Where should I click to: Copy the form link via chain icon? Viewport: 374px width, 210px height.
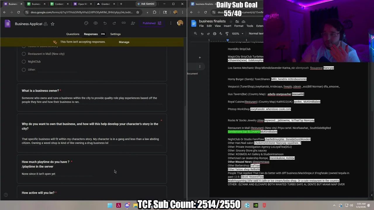point(124,23)
